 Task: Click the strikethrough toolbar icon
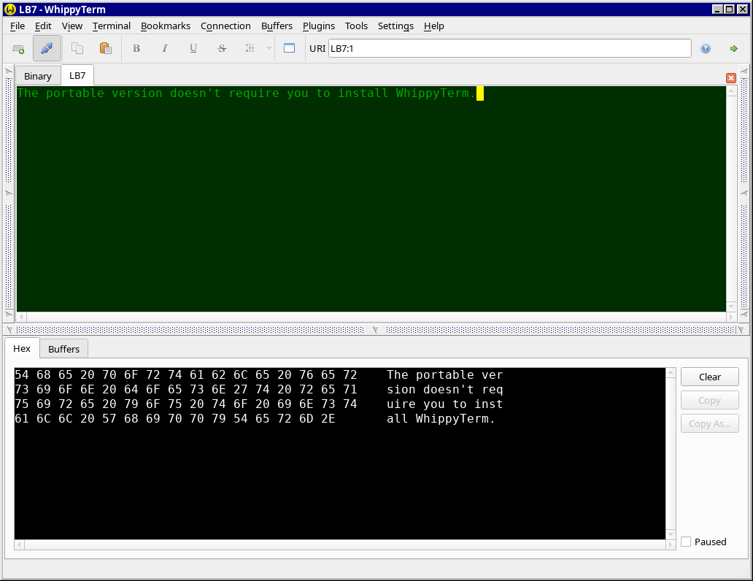point(222,49)
